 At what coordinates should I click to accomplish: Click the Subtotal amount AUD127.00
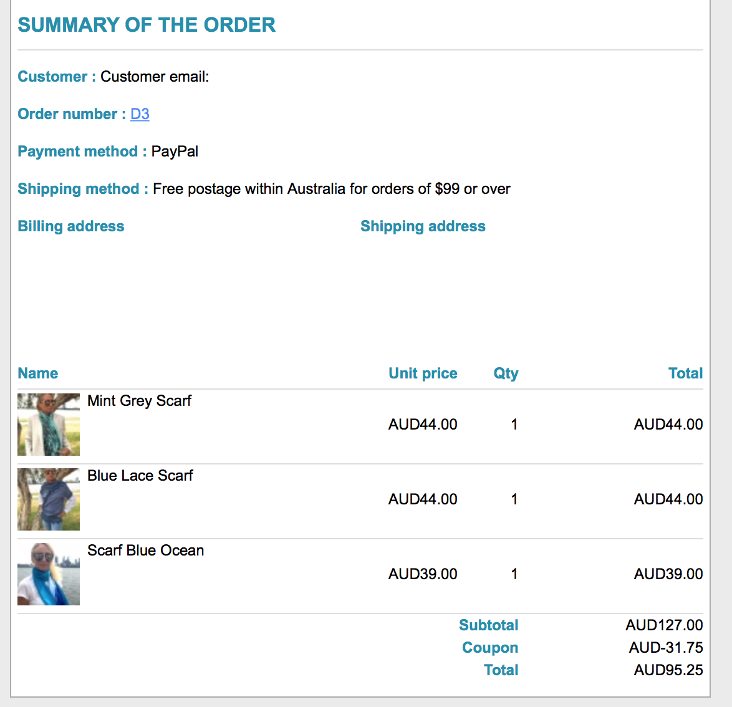(664, 625)
